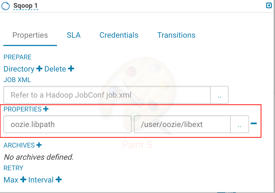Rename the Sqoop 1 action title
The width and height of the screenshot is (275, 193).
click(25, 6)
